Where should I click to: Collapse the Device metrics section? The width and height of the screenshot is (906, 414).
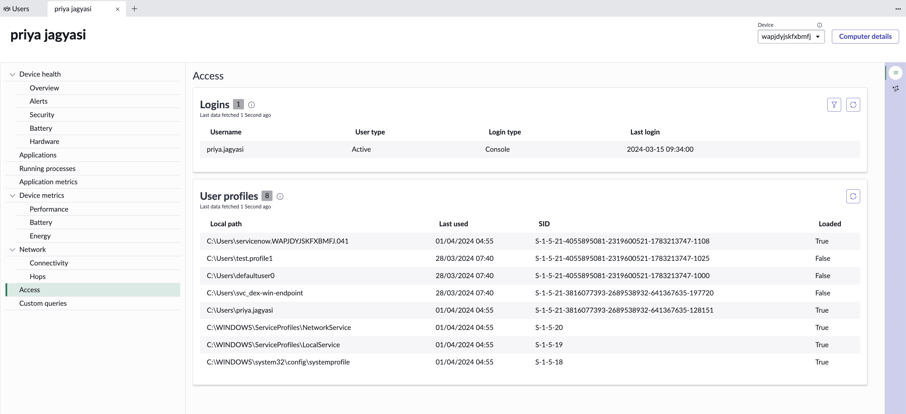tap(12, 195)
